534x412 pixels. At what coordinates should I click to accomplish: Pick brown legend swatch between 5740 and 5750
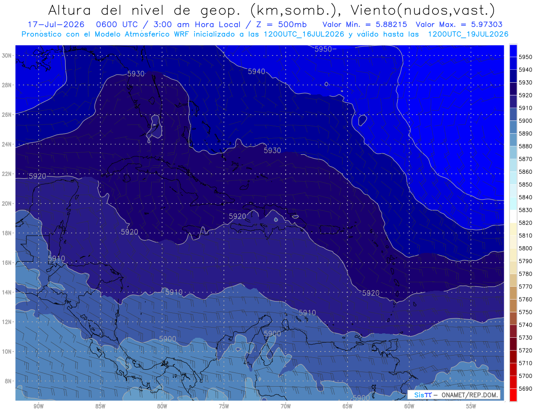tap(513, 318)
